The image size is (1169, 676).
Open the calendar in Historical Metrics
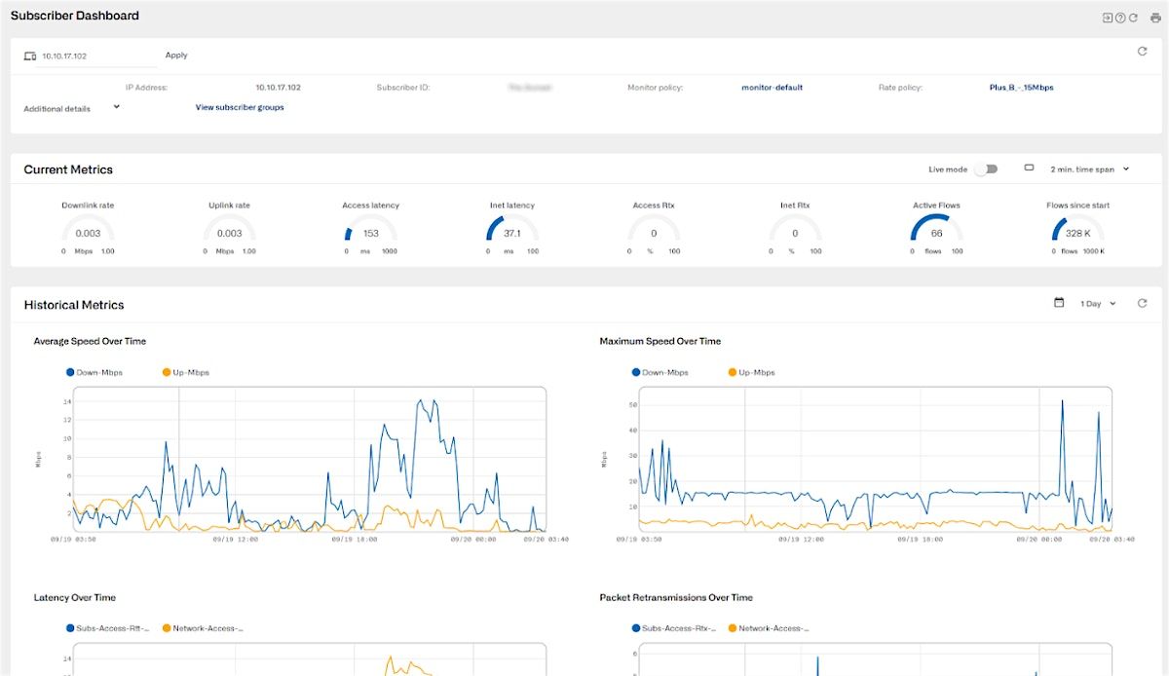[1059, 303]
